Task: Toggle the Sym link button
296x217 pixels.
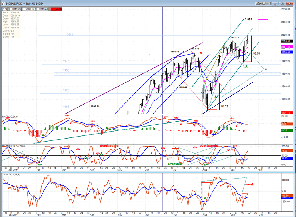Action: click(259, 3)
